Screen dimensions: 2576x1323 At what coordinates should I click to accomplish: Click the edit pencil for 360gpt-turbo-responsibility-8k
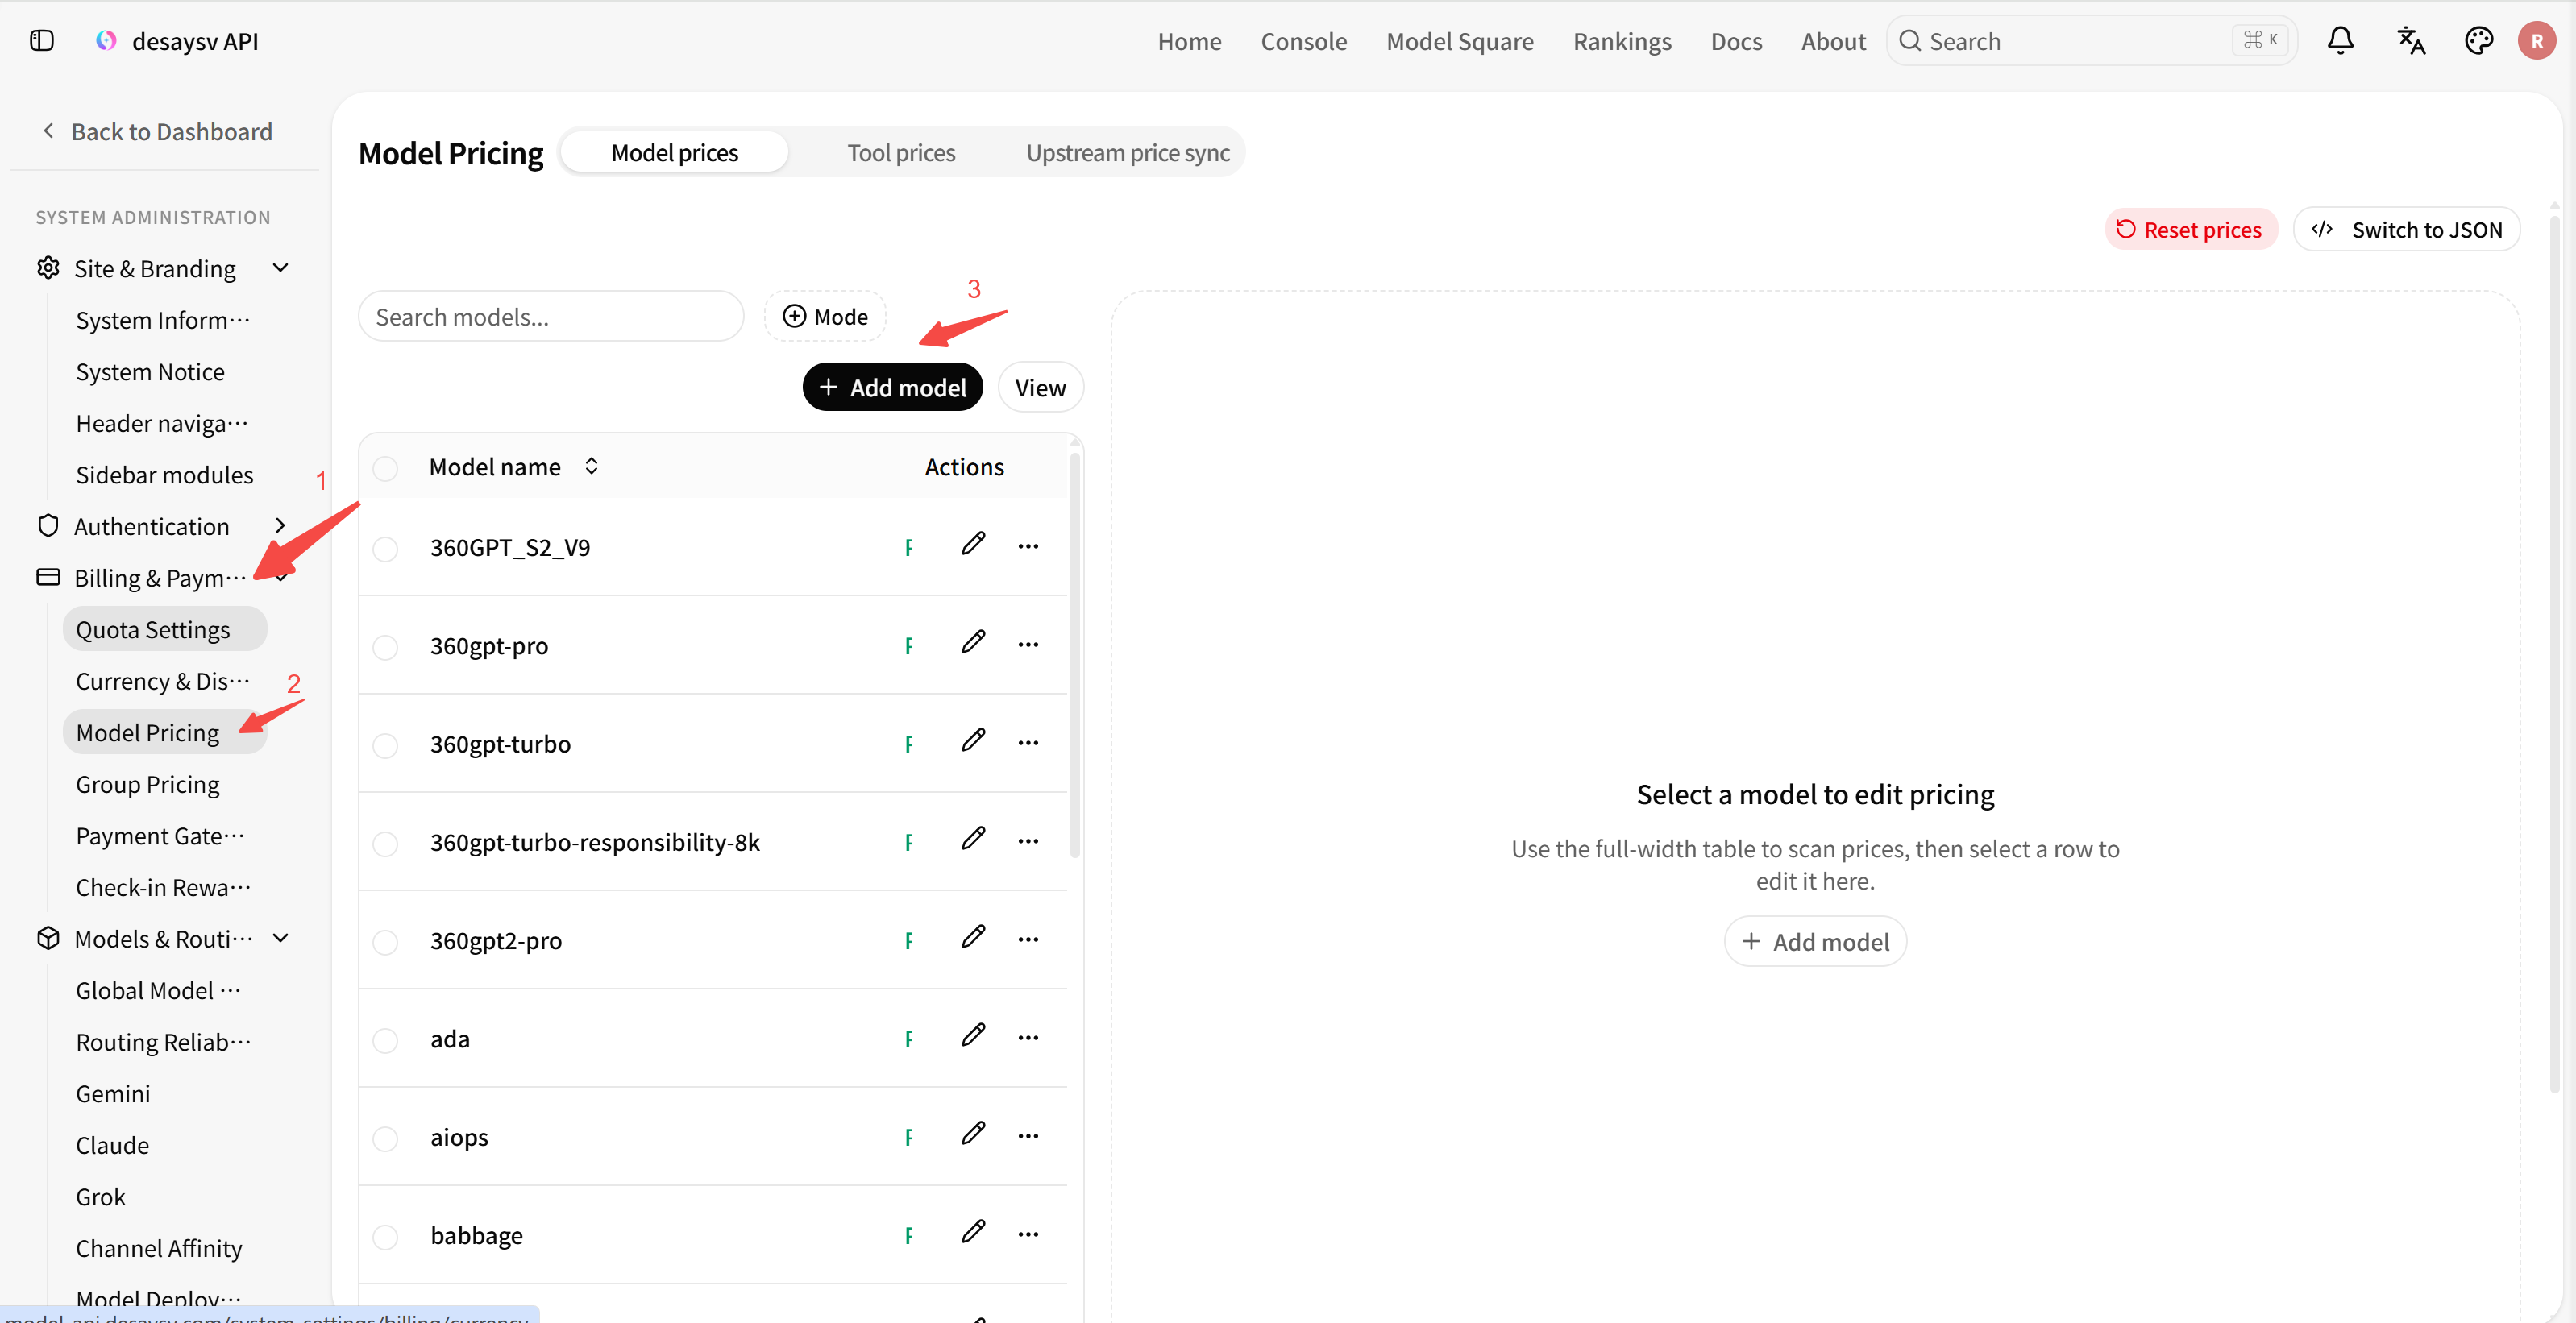(x=973, y=839)
